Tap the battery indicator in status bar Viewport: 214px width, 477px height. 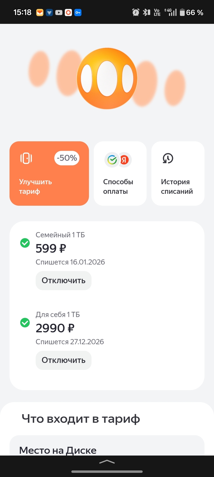pyautogui.click(x=182, y=13)
